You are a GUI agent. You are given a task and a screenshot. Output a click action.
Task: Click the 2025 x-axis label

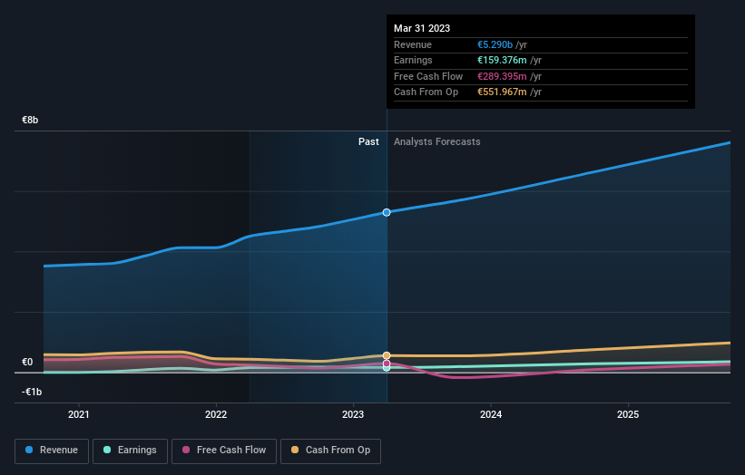(628, 414)
